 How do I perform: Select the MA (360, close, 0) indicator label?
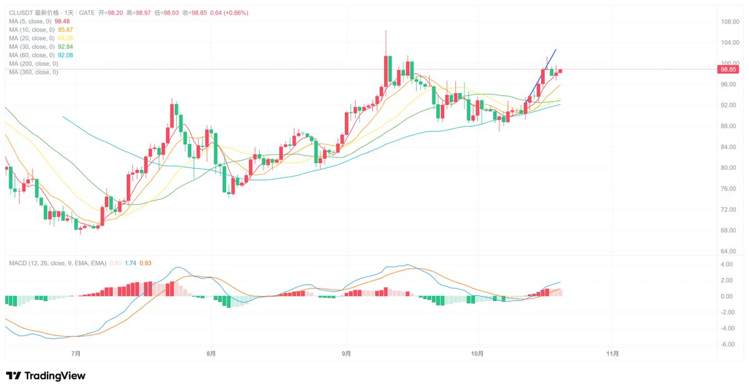point(34,72)
